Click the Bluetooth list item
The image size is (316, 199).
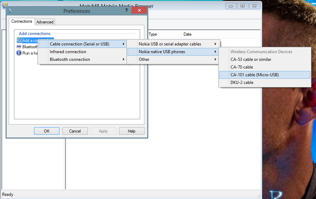point(27,47)
